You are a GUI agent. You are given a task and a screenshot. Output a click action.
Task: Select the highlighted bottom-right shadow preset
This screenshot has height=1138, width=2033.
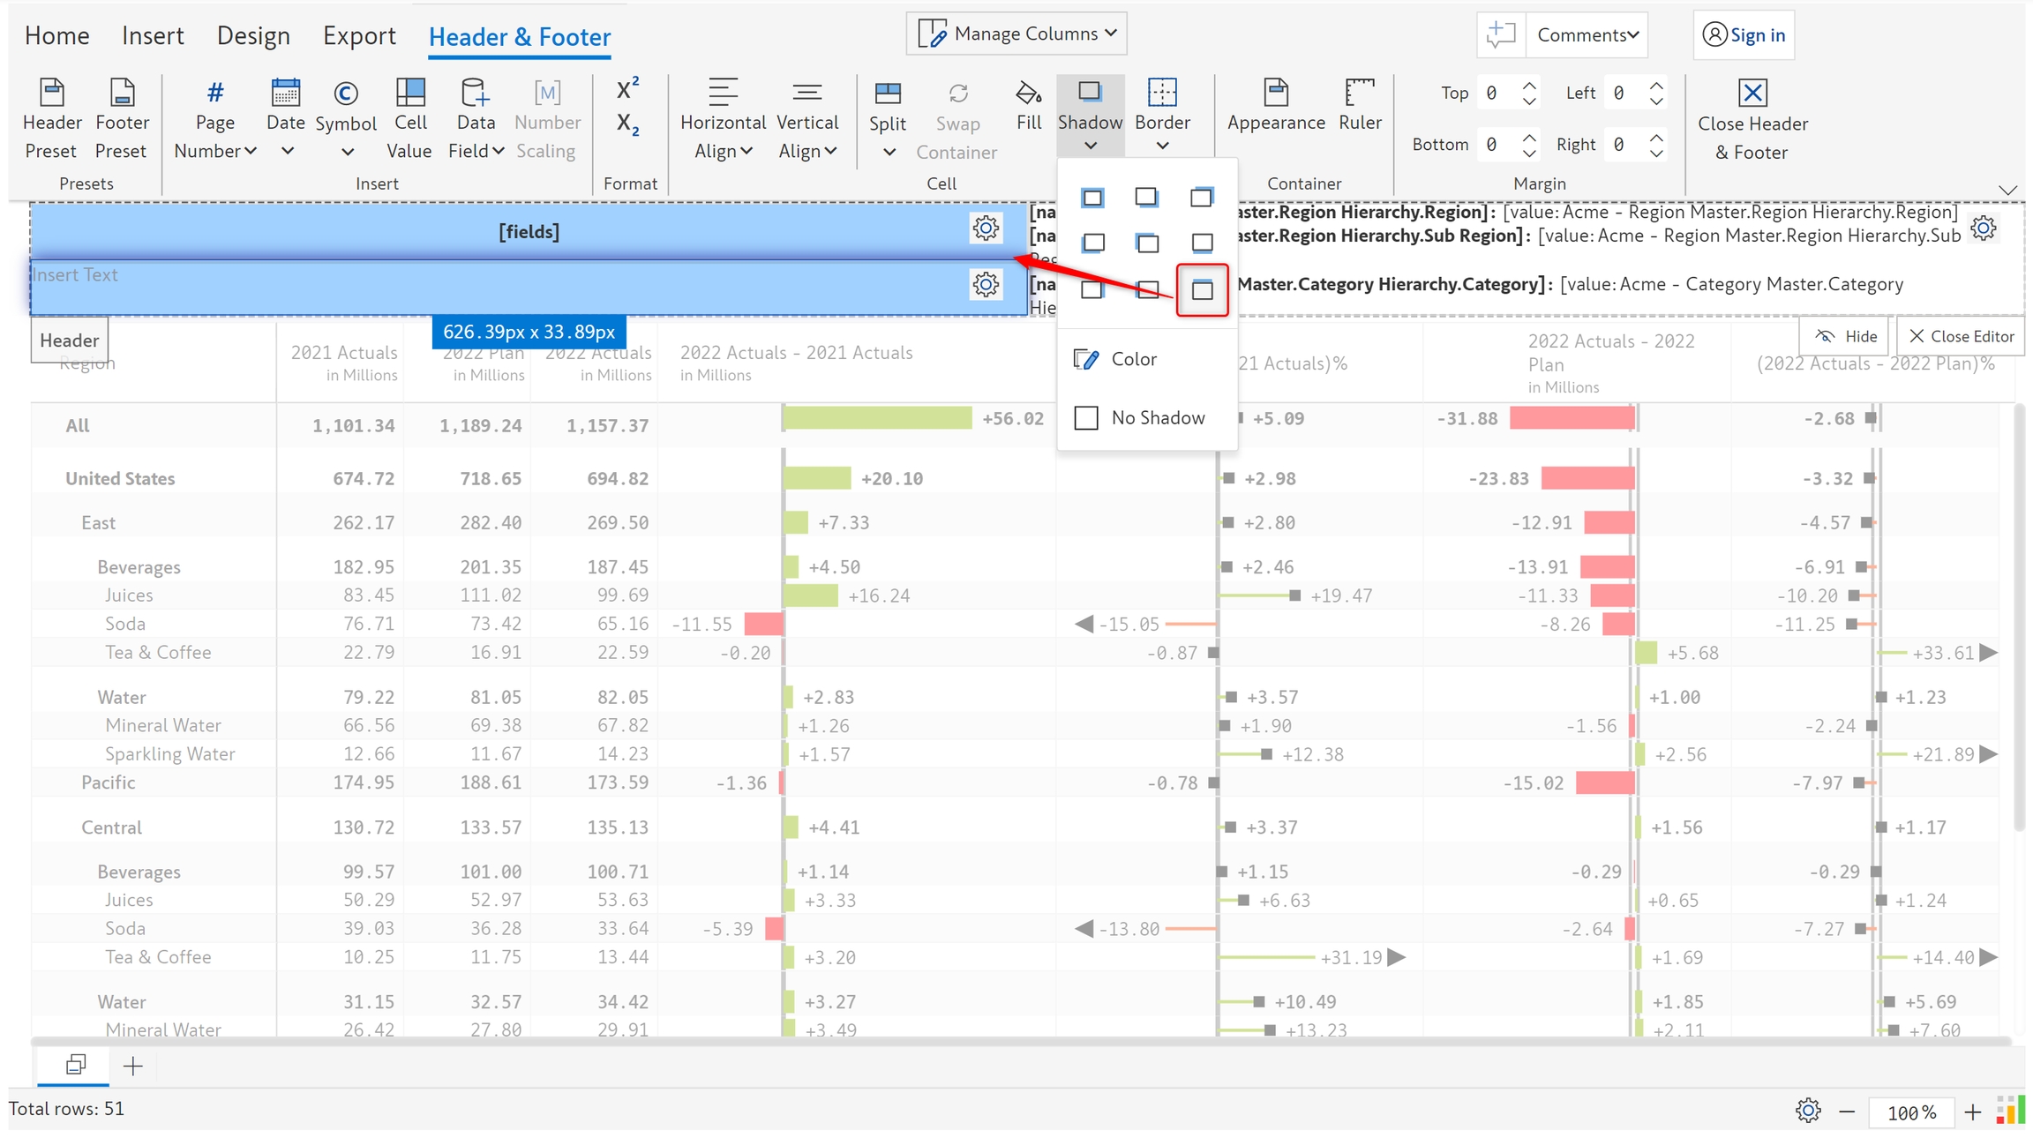pyautogui.click(x=1202, y=289)
